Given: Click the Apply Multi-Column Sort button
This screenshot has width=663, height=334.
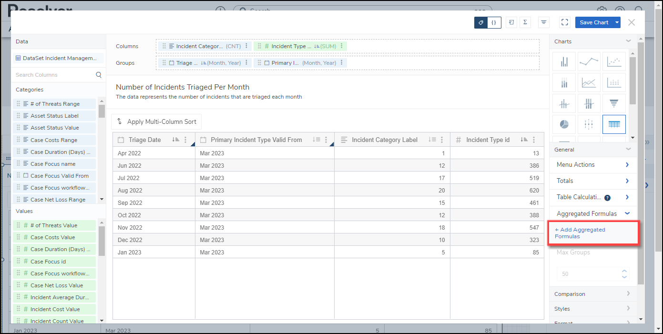Looking at the screenshot, I should click(156, 121).
